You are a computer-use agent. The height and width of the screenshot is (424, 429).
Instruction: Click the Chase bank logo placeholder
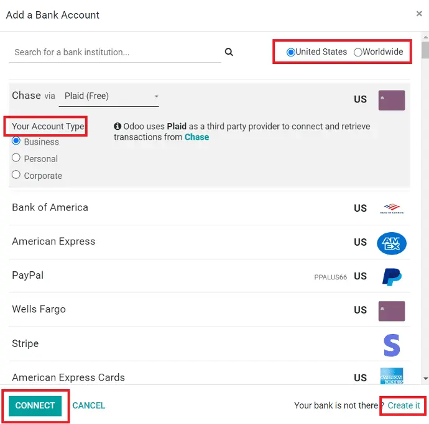tap(392, 101)
